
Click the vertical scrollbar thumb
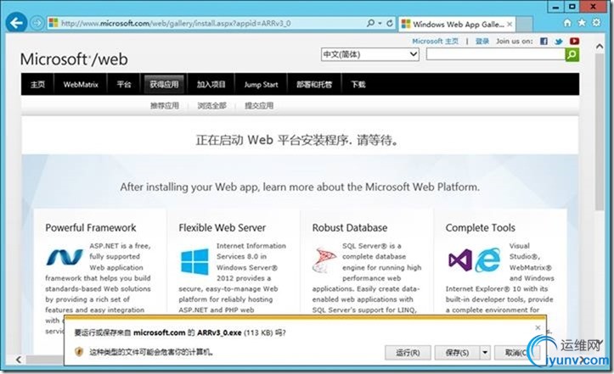tap(599, 132)
